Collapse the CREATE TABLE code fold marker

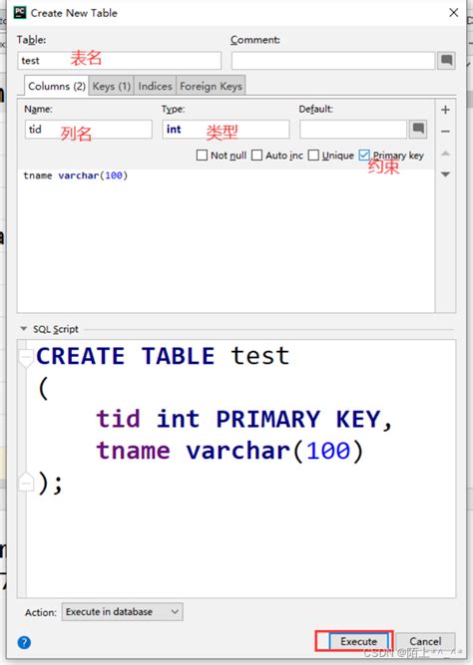coord(26,358)
